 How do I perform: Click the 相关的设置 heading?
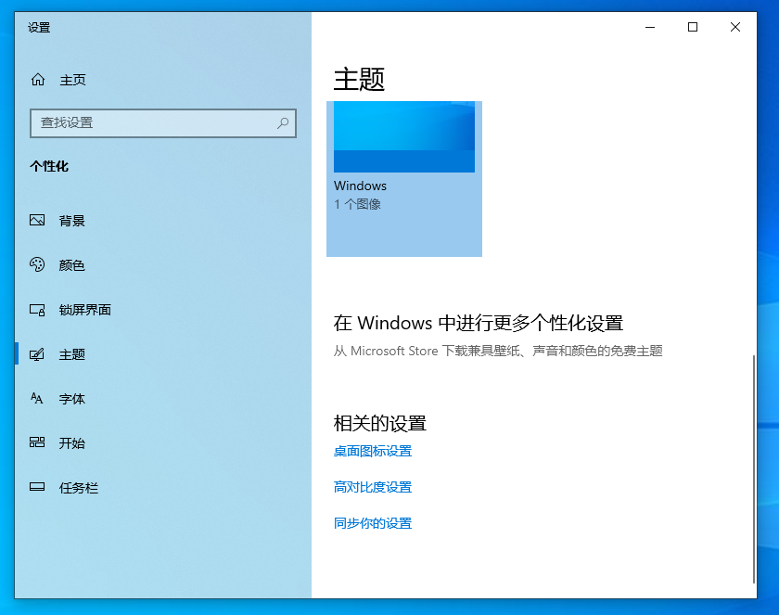pos(380,423)
